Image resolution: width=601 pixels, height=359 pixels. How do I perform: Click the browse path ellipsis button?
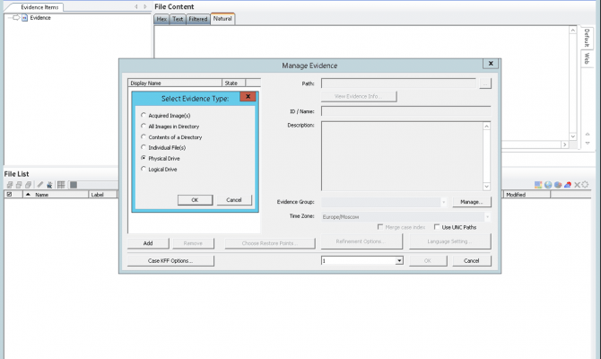point(485,83)
